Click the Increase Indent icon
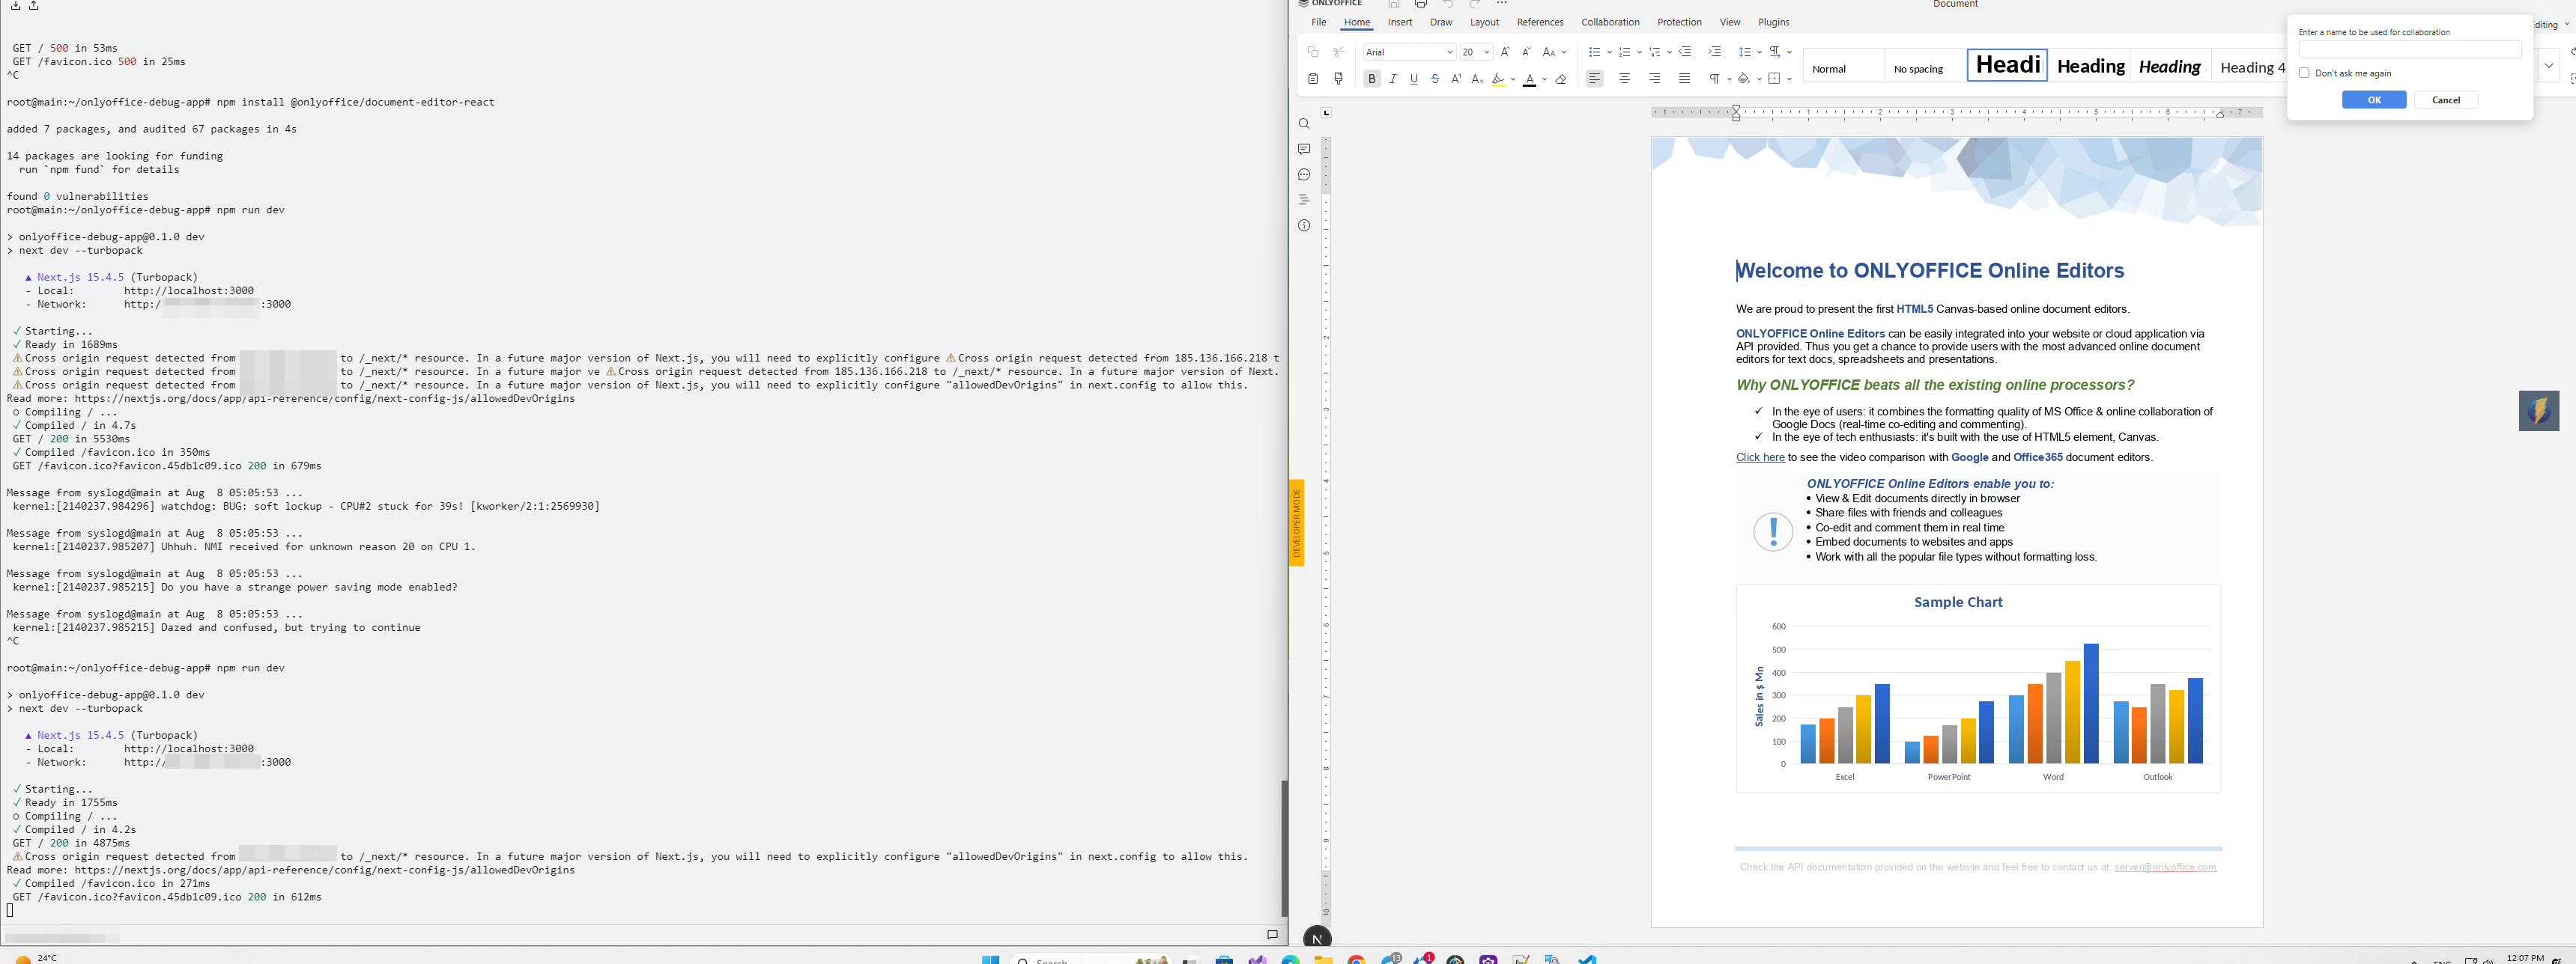Viewport: 2576px width, 964px height. coord(1715,52)
